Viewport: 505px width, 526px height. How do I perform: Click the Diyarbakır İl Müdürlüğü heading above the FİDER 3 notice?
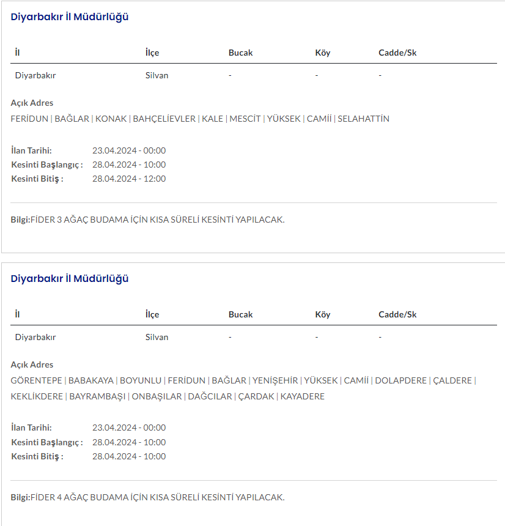(x=70, y=17)
